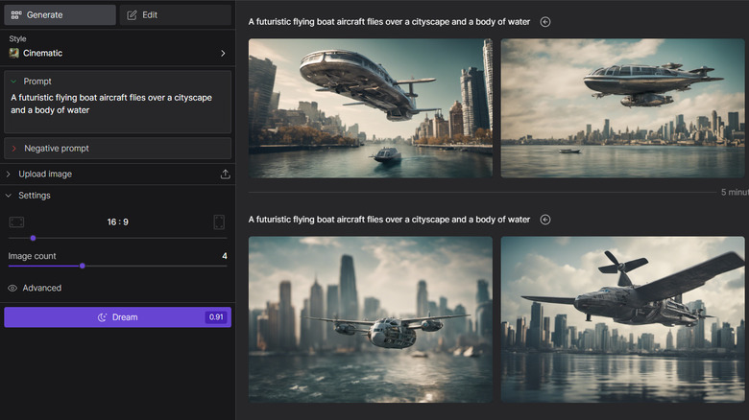749x420 pixels.
Task: Expand the Negative prompt section
Action: 13,149
